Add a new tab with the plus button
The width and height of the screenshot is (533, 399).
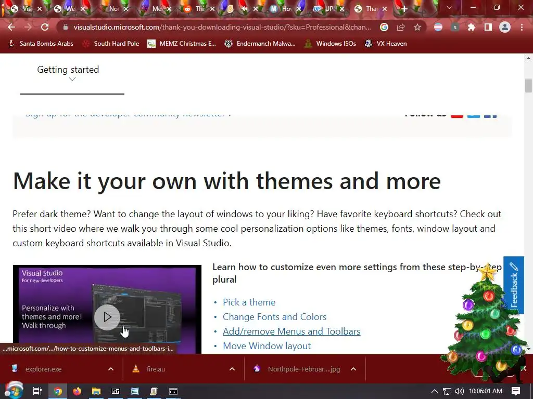coord(404,9)
